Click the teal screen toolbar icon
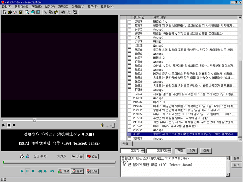 38,12
